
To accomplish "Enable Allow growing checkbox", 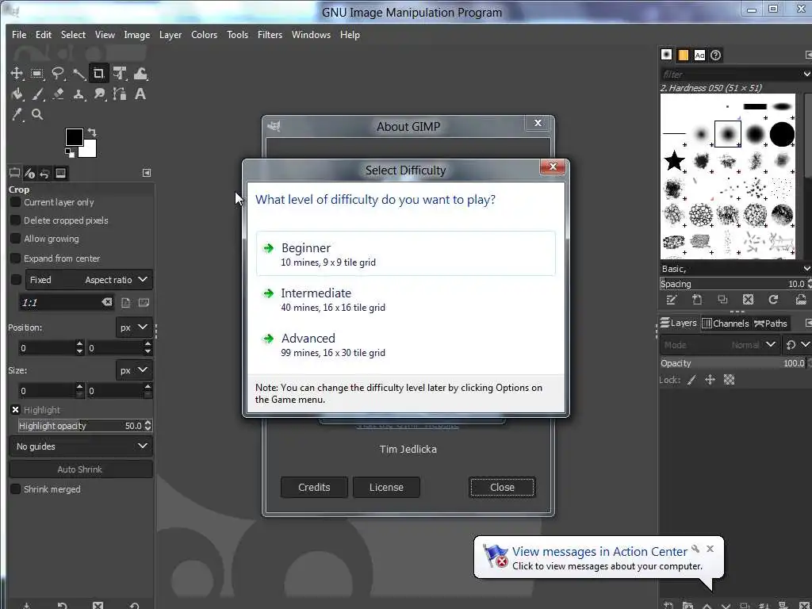I will (16, 238).
